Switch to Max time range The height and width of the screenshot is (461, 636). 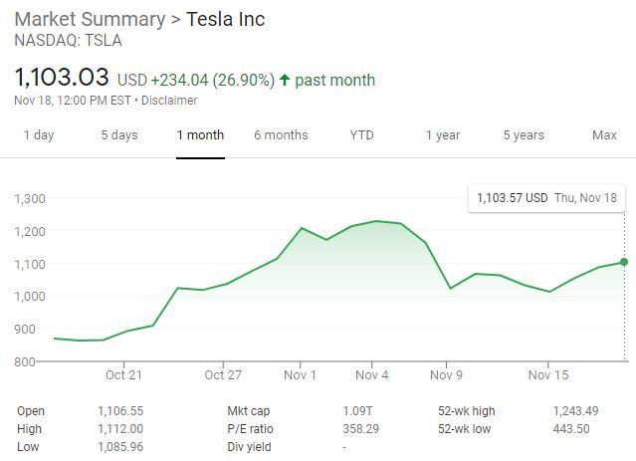[x=604, y=135]
